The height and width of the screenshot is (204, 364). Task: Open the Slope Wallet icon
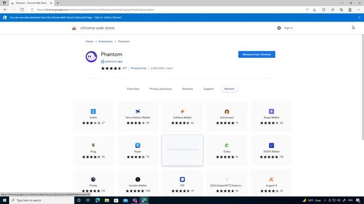tap(271, 112)
